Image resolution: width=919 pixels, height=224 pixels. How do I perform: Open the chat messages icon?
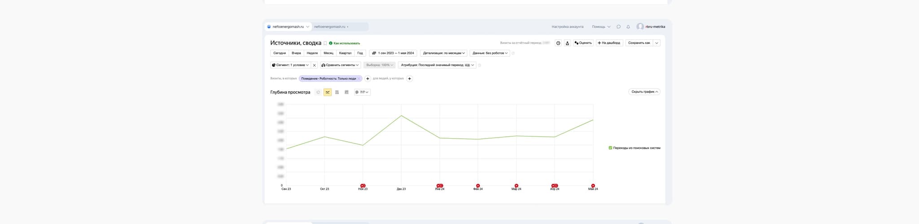tap(618, 27)
